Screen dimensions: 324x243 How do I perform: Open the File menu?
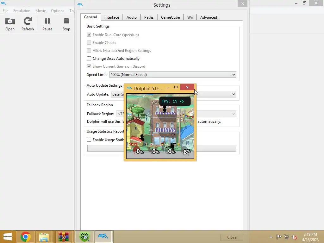(5, 11)
